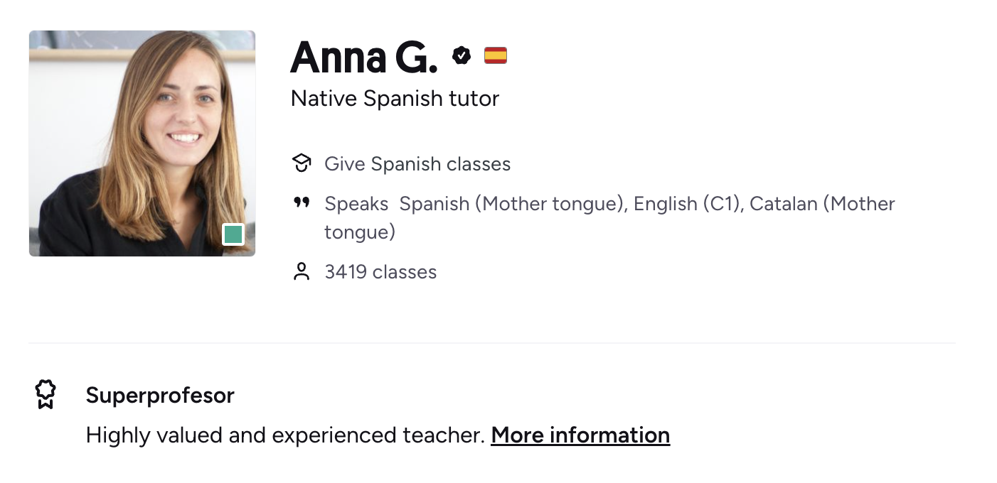
Task: Click the verified badge next to Anna G.
Action: [462, 55]
